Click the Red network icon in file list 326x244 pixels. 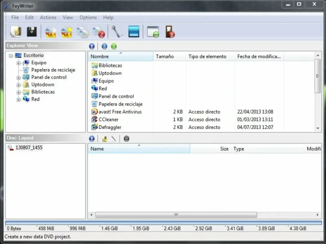(x=95, y=89)
